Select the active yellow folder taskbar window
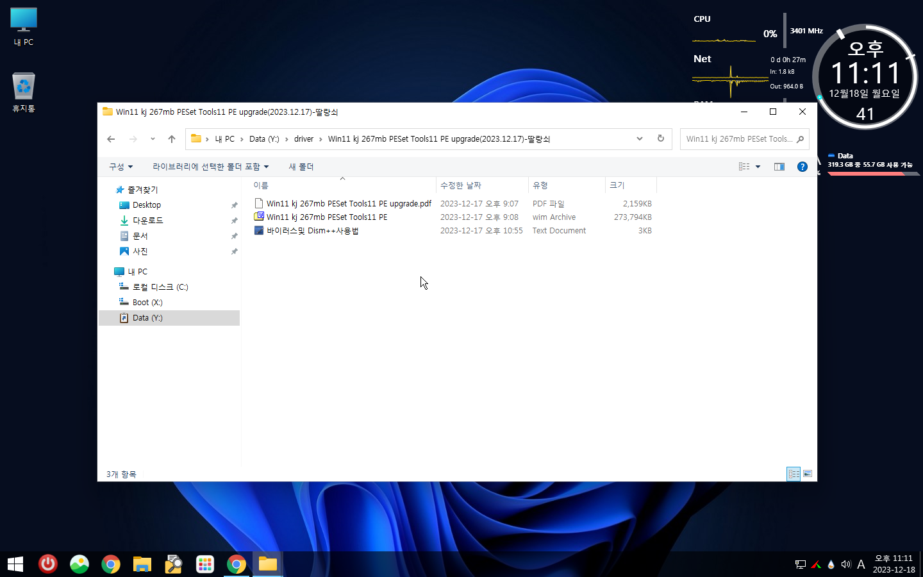The image size is (923, 577). 268,564
